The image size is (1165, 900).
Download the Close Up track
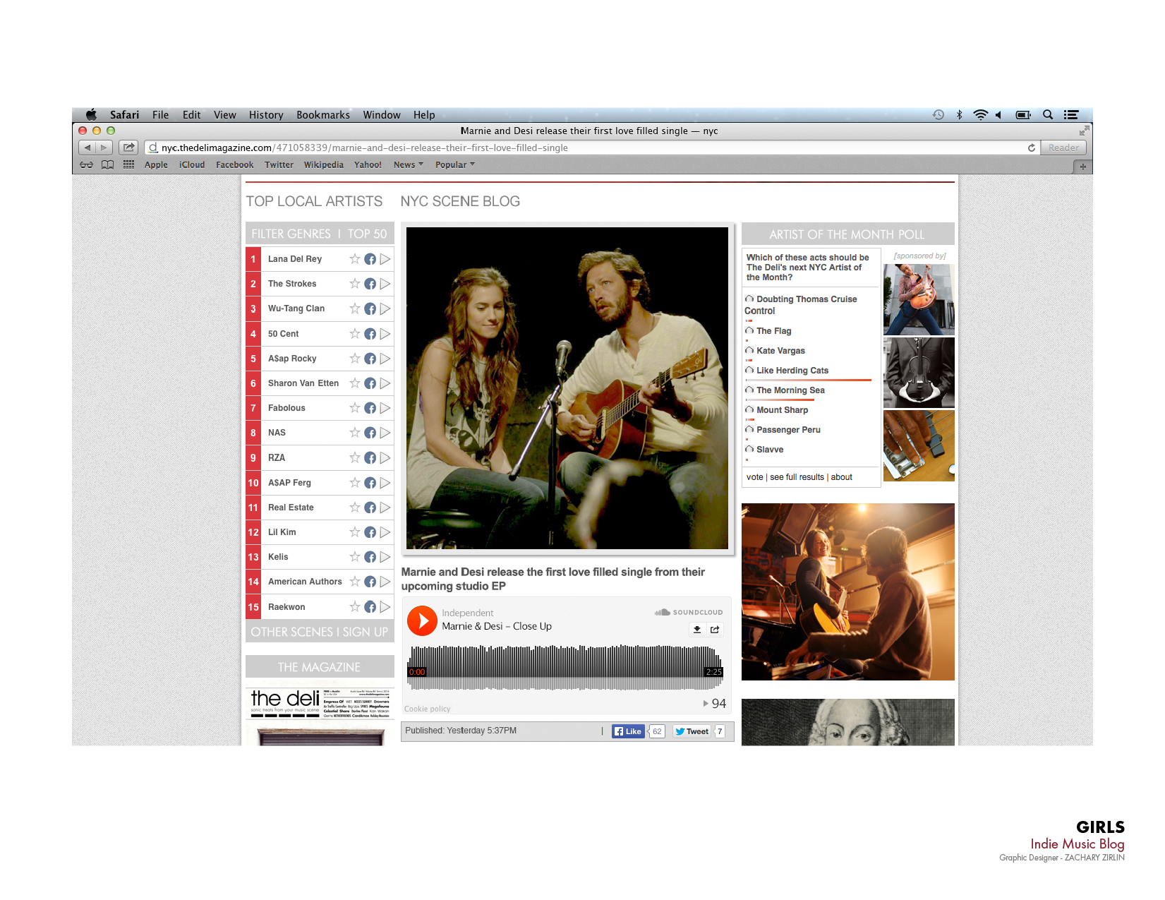[x=697, y=630]
